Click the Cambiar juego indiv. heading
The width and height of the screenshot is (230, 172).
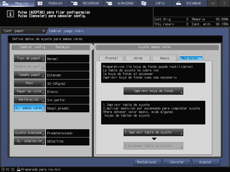click(x=66, y=31)
